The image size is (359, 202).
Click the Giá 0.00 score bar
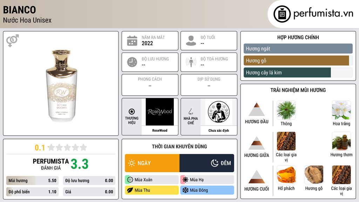point(89,192)
